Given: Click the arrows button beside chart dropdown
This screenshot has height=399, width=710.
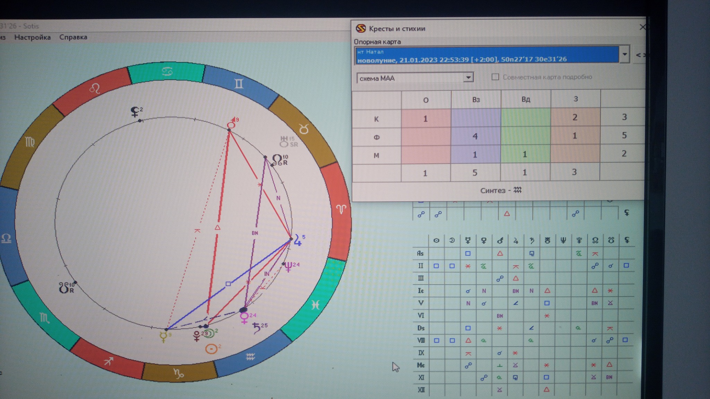Looking at the screenshot, I should [640, 55].
